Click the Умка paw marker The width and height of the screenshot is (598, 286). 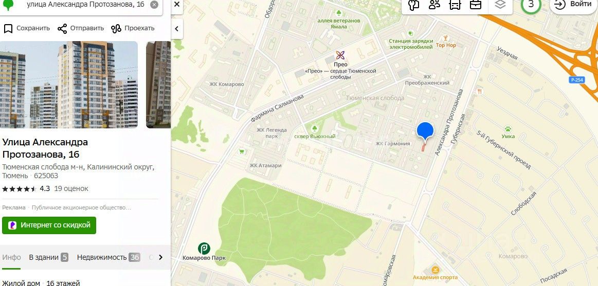508,129
